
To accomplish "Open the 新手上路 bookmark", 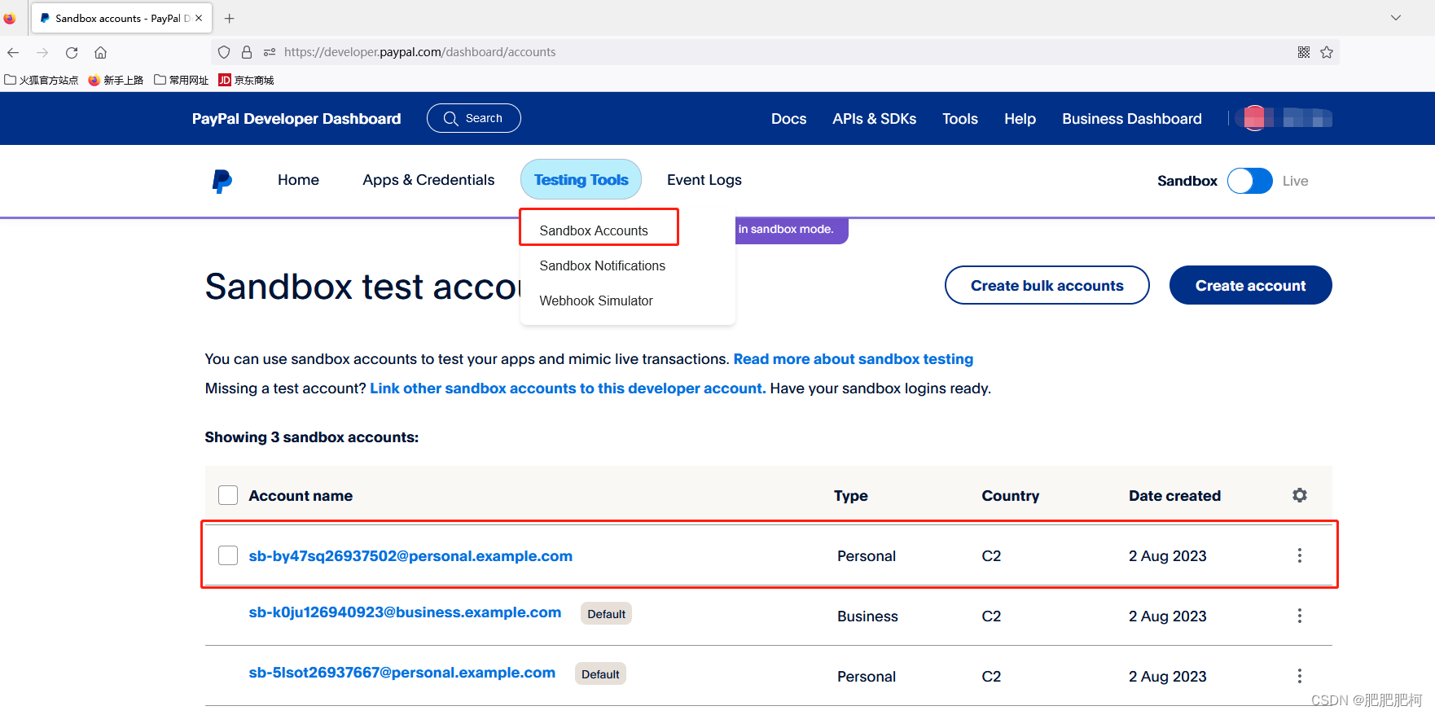I will (x=116, y=80).
